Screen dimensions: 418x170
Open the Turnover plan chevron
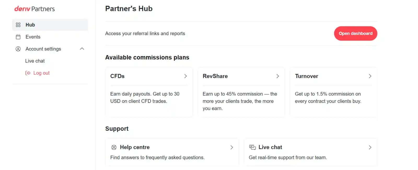370,76
